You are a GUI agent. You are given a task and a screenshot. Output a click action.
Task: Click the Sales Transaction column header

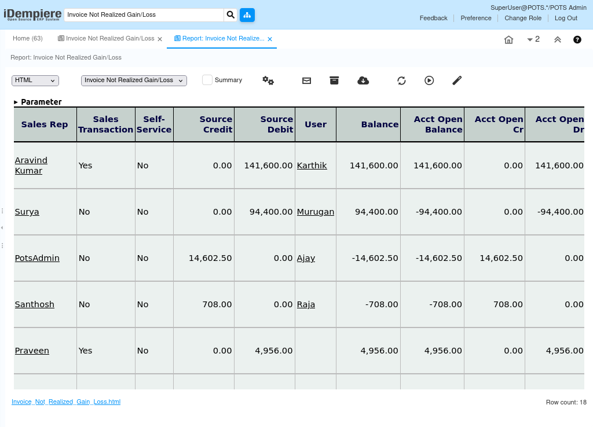click(x=106, y=124)
